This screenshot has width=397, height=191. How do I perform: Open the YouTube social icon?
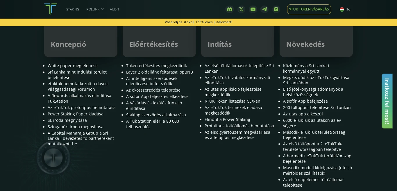[x=253, y=9]
